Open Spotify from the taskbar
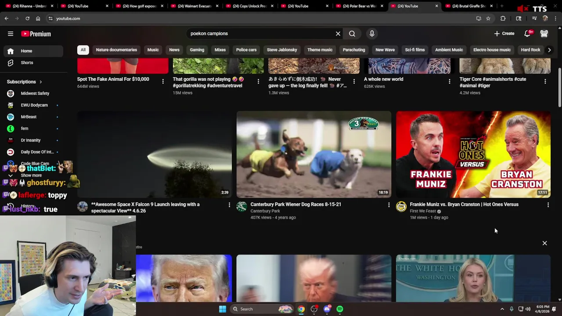The width and height of the screenshot is (562, 316). [340, 309]
